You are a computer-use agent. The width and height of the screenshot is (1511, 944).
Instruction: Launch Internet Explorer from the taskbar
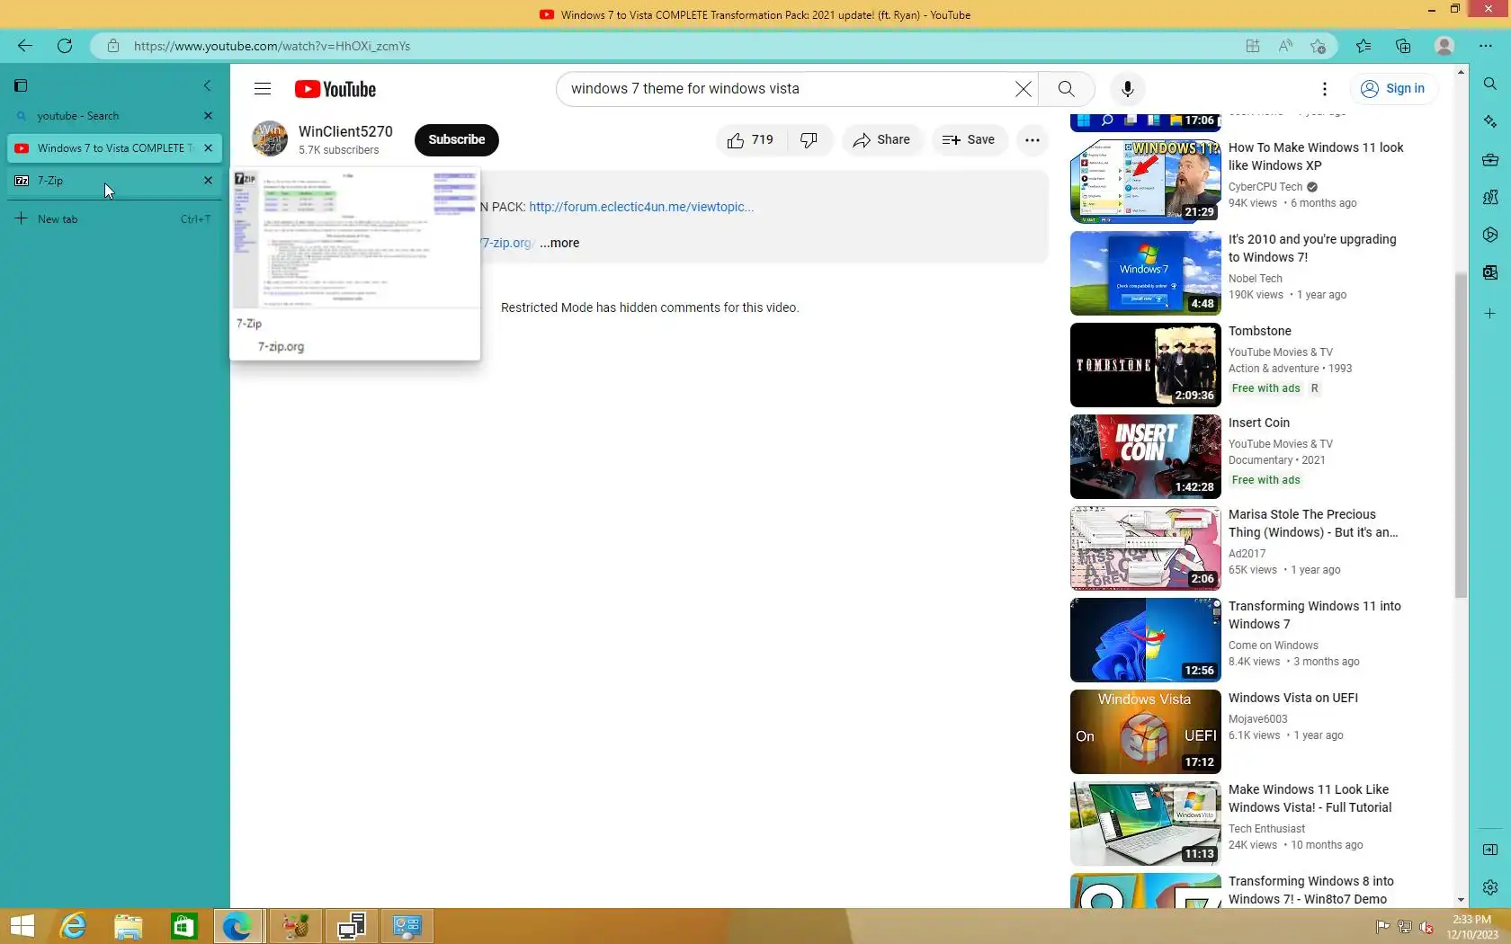tap(73, 926)
